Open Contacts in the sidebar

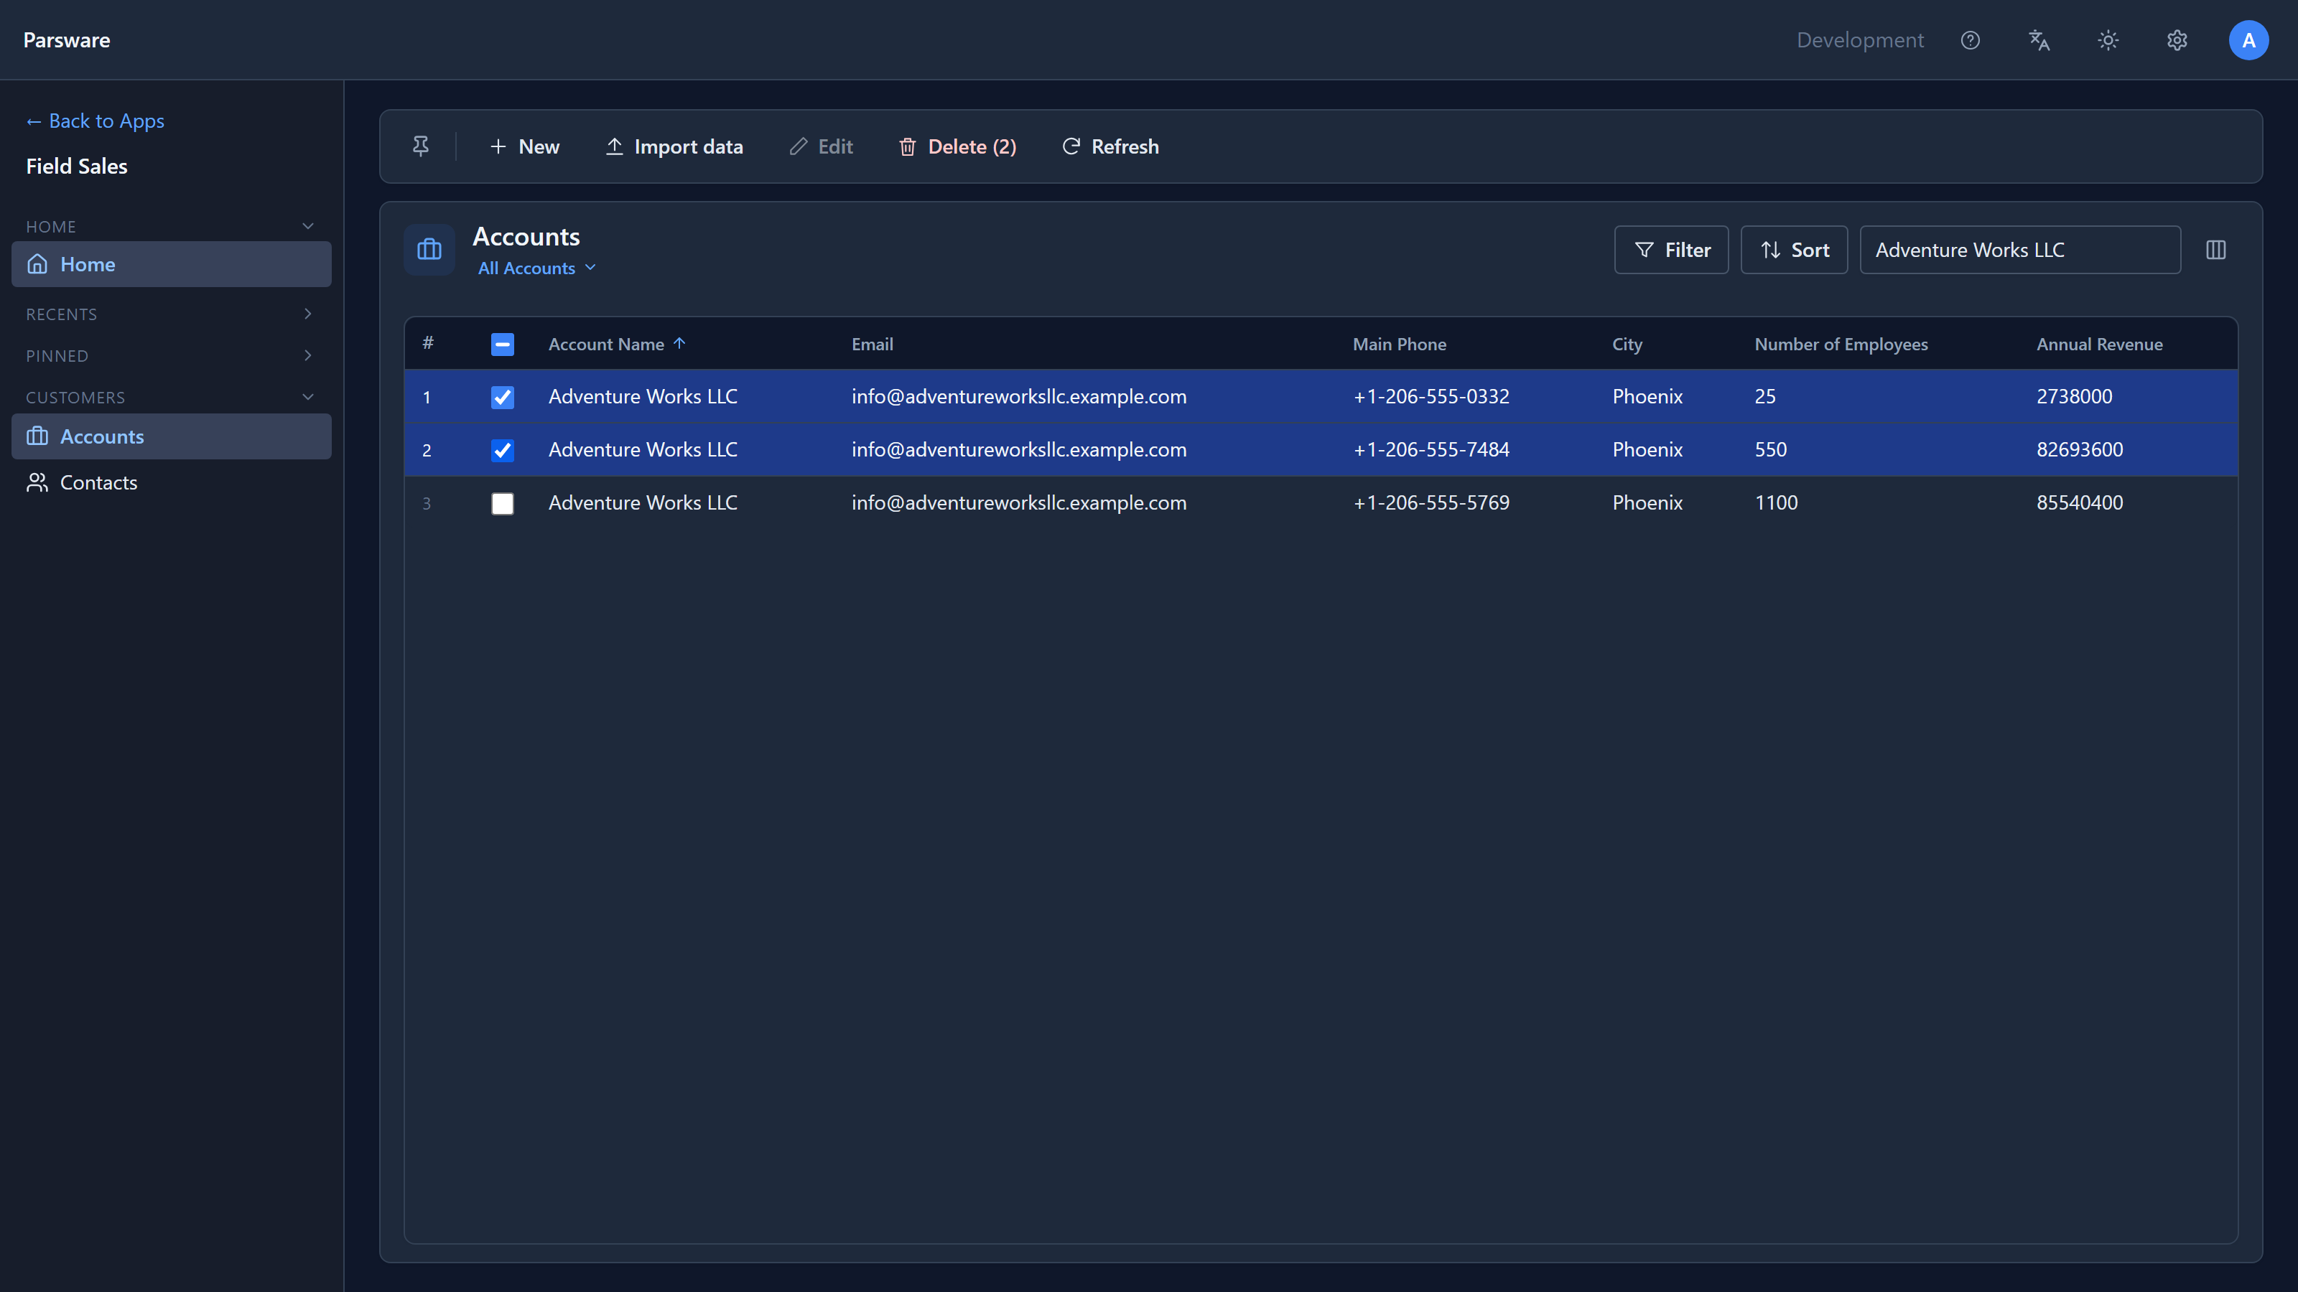tap(172, 482)
